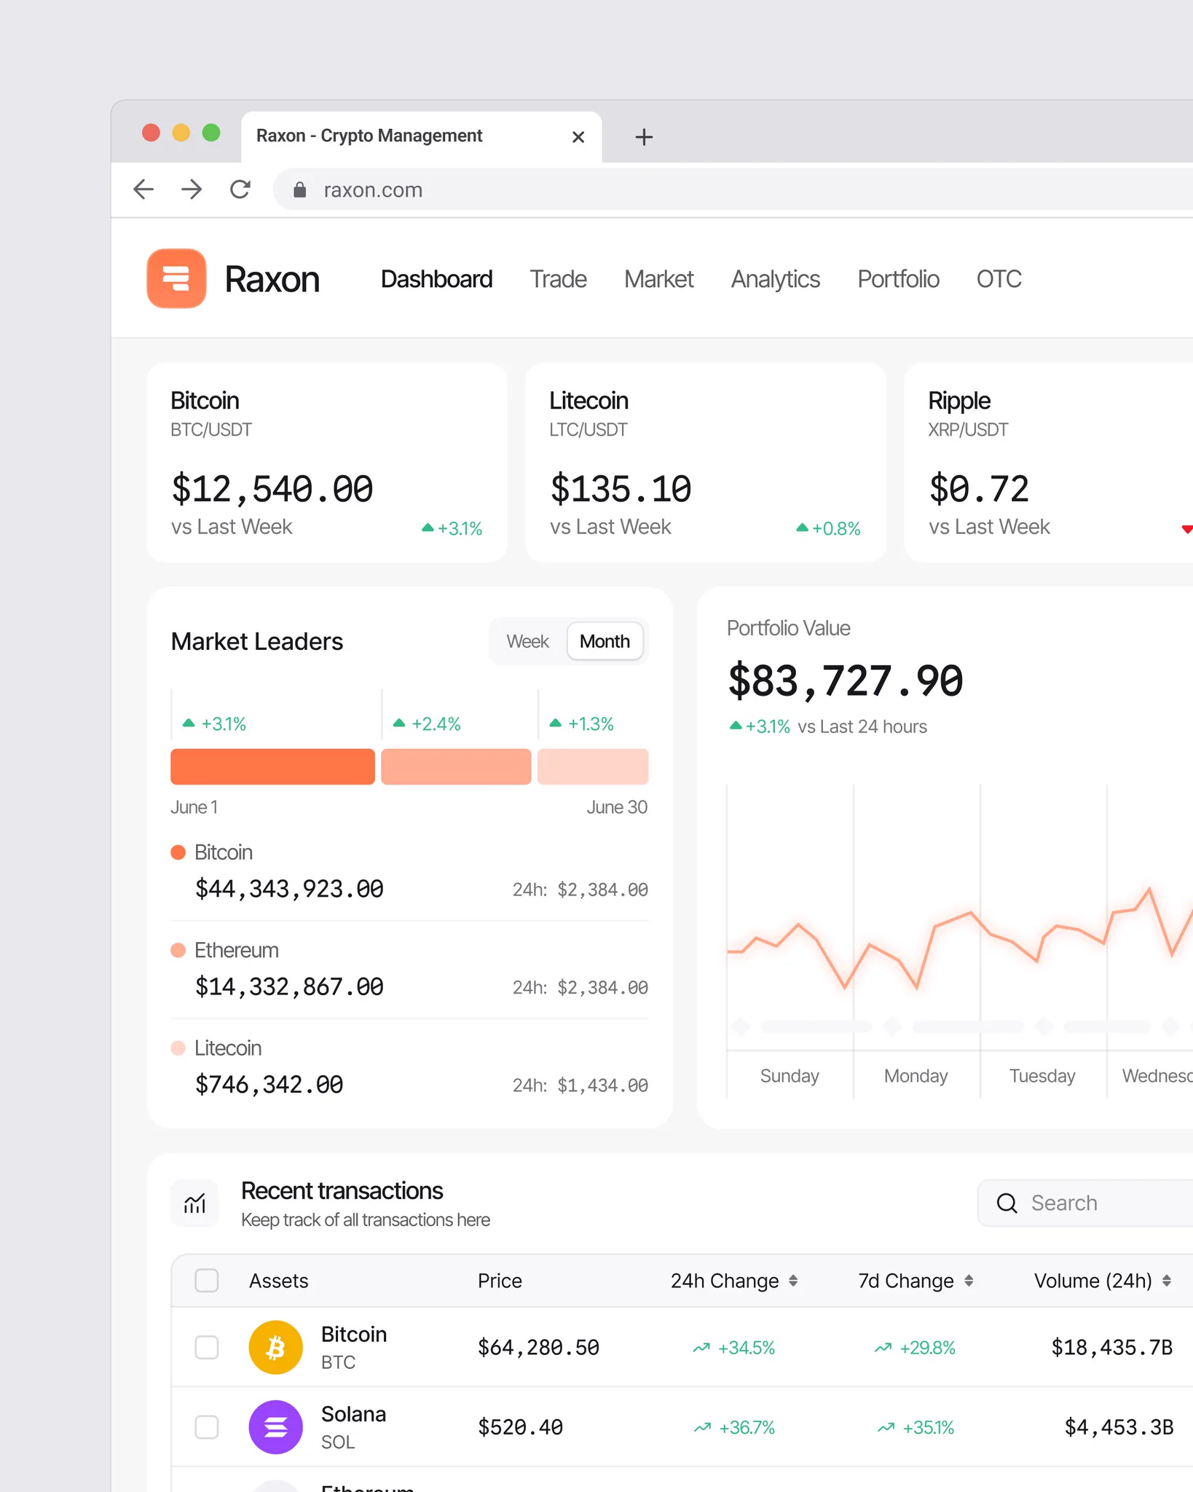1193x1492 pixels.
Task: Close the Raxon - Crypto Management tab
Action: click(x=578, y=137)
